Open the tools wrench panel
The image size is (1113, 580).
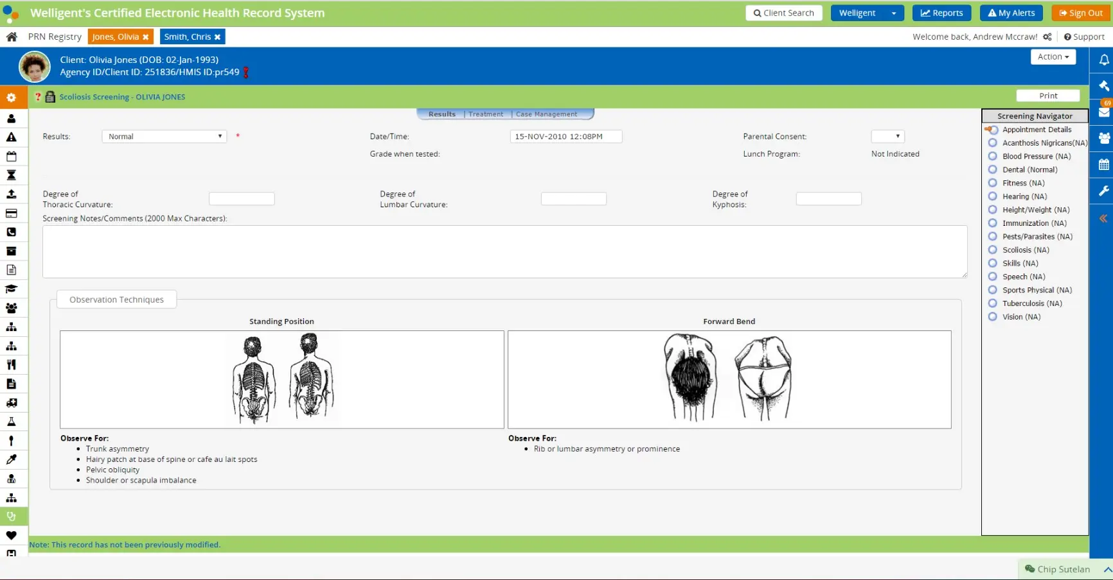(1104, 191)
